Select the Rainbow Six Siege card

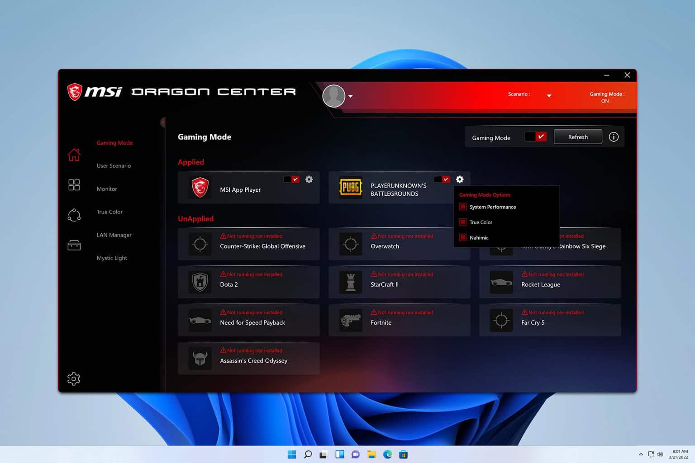pyautogui.click(x=550, y=244)
